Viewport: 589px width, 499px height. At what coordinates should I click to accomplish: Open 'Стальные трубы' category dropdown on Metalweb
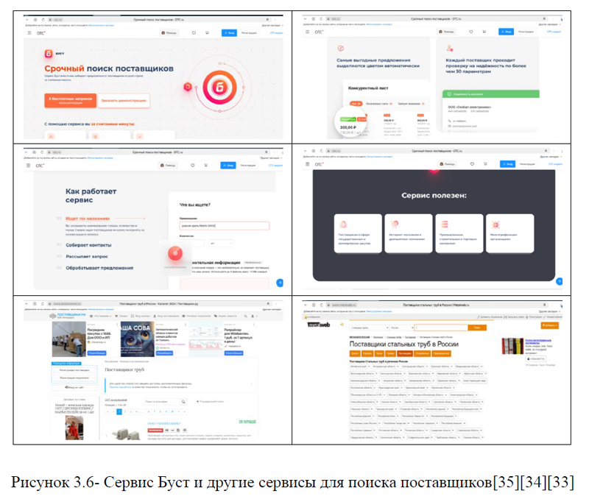tap(367, 326)
